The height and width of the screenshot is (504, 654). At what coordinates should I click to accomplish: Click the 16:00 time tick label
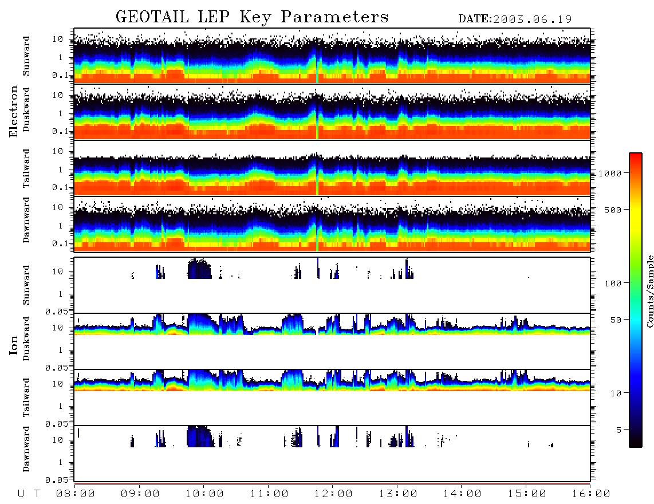[591, 494]
